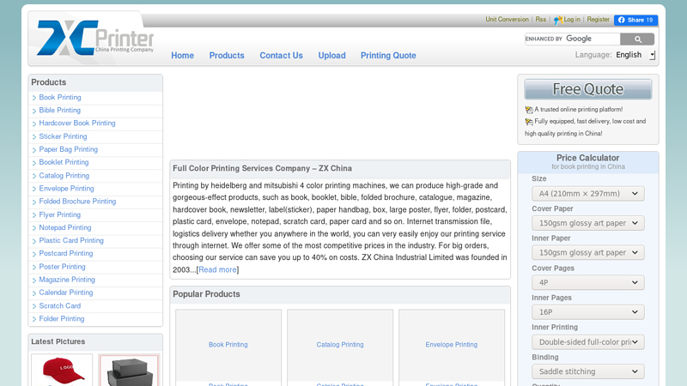Go to the Home menu item
This screenshot has width=687, height=386.
pyautogui.click(x=182, y=56)
